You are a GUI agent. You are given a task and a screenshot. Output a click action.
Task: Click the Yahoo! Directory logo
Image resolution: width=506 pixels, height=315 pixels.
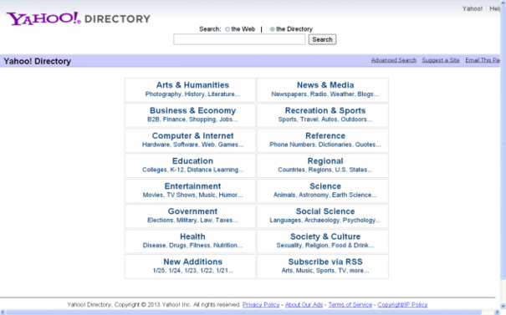point(78,18)
